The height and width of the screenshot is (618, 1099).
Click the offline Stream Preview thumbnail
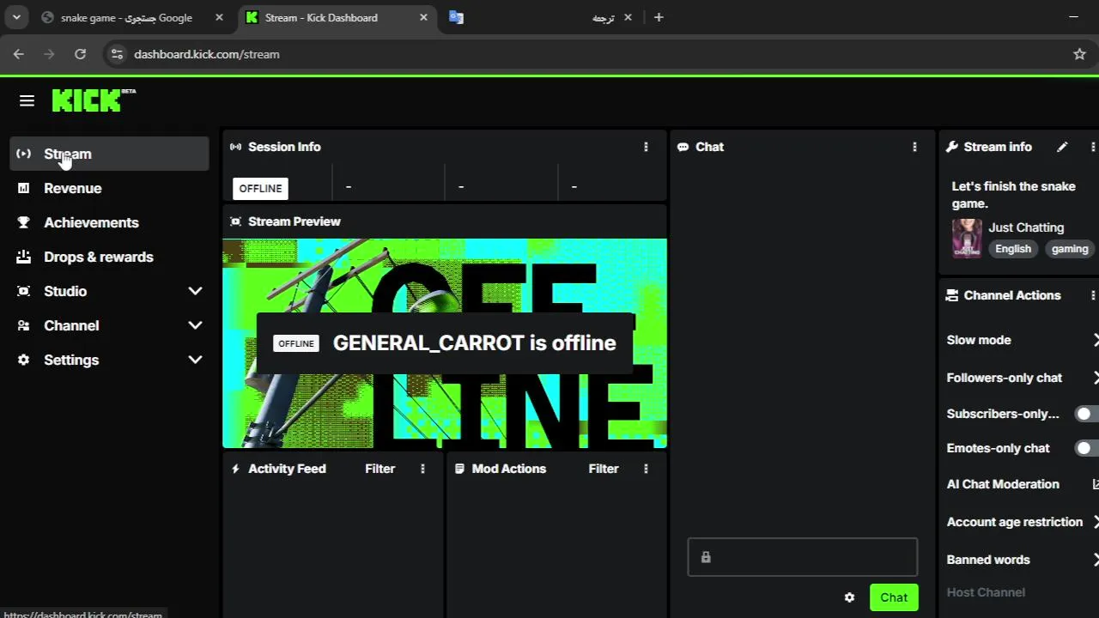[445, 343]
